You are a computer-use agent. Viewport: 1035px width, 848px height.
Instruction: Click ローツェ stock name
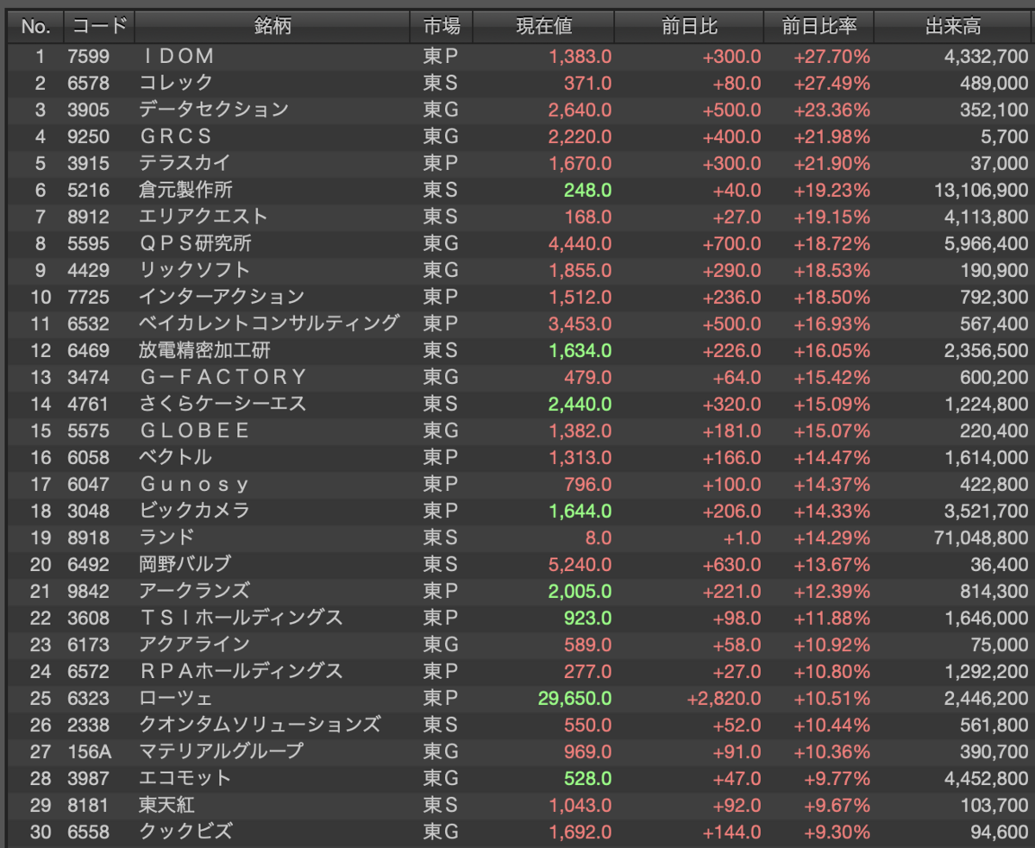(x=175, y=698)
